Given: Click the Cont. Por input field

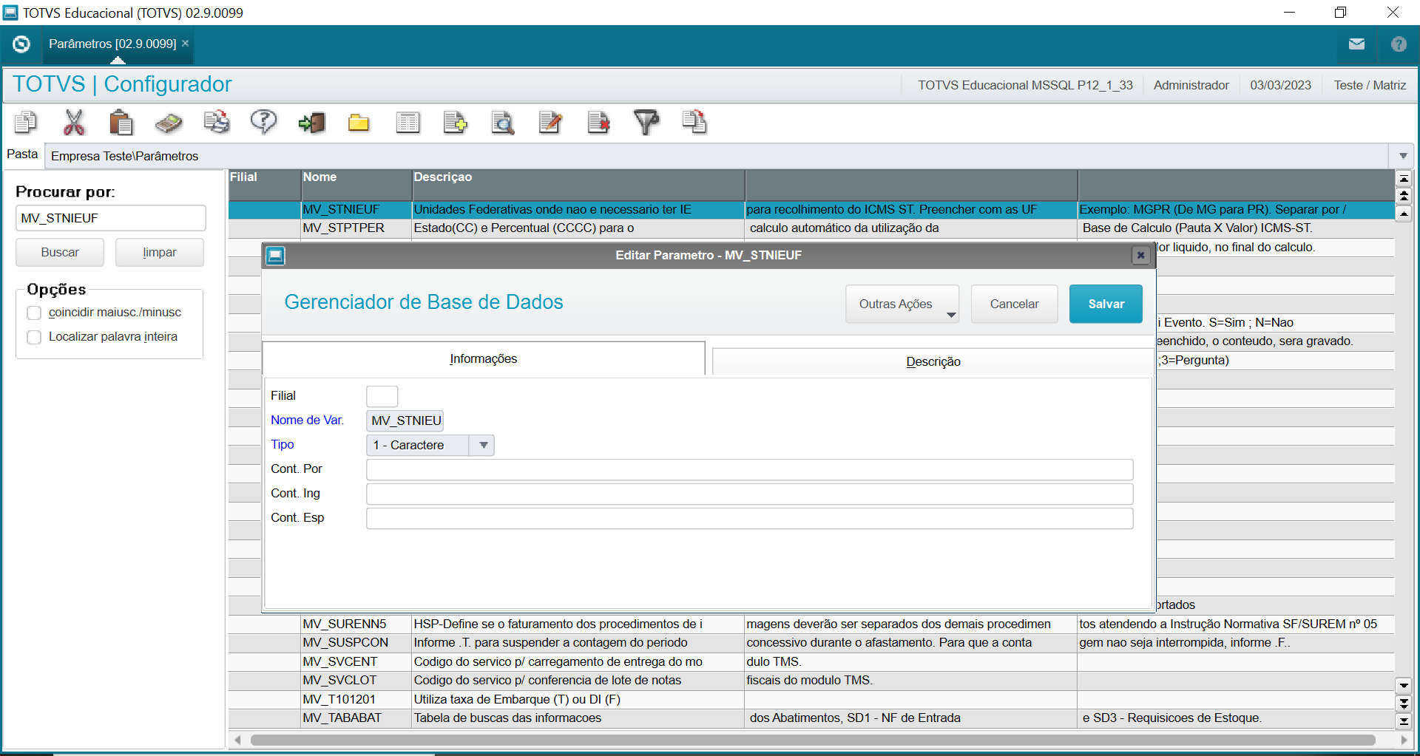Looking at the screenshot, I should point(749,469).
